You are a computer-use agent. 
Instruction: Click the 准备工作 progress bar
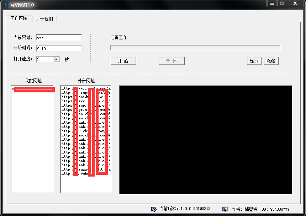pyautogui.click(x=195, y=48)
